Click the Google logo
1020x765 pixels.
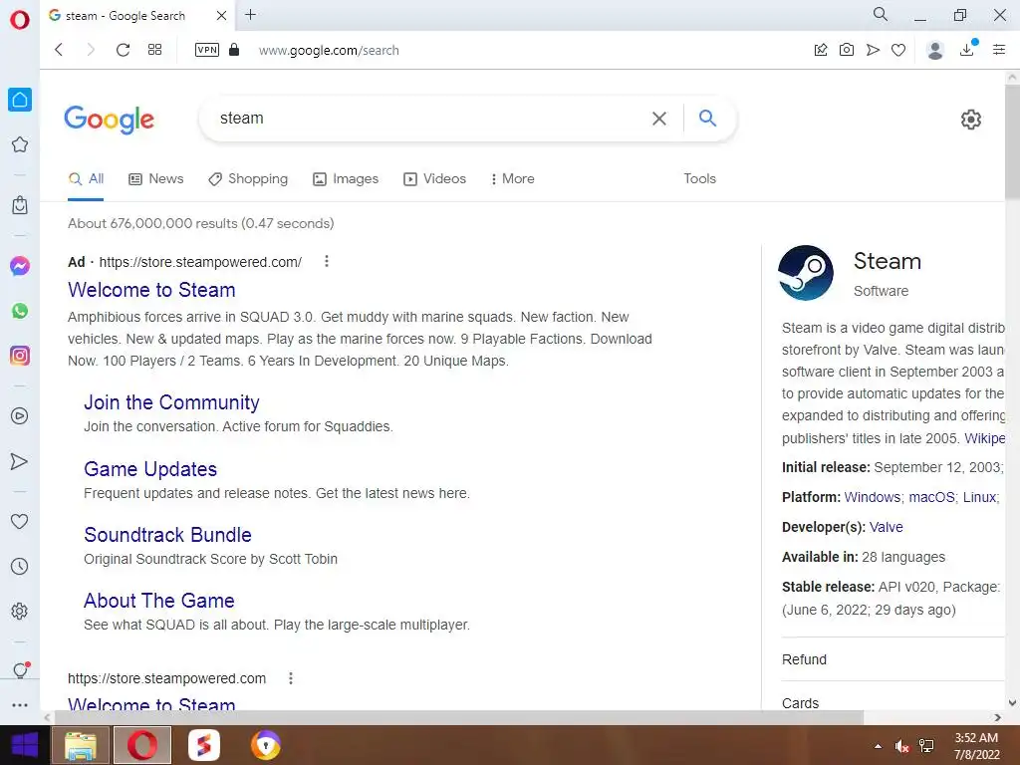tap(110, 120)
